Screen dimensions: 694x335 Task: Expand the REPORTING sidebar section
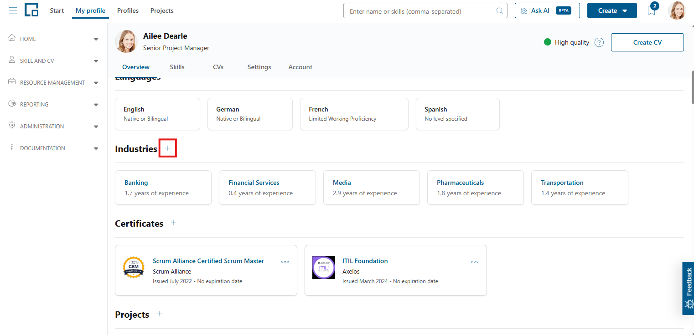(x=96, y=105)
